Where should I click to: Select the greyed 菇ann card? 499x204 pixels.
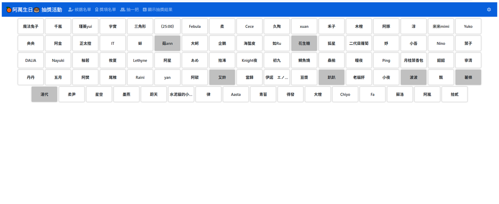pyautogui.click(x=167, y=44)
